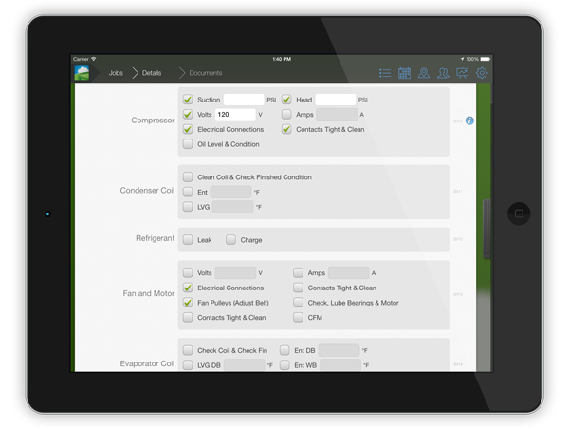Click the Compressor Amps input field
Image resolution: width=569 pixels, height=427 pixels.
337,115
